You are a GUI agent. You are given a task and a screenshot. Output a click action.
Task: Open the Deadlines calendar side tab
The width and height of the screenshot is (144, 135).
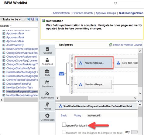point(47,84)
